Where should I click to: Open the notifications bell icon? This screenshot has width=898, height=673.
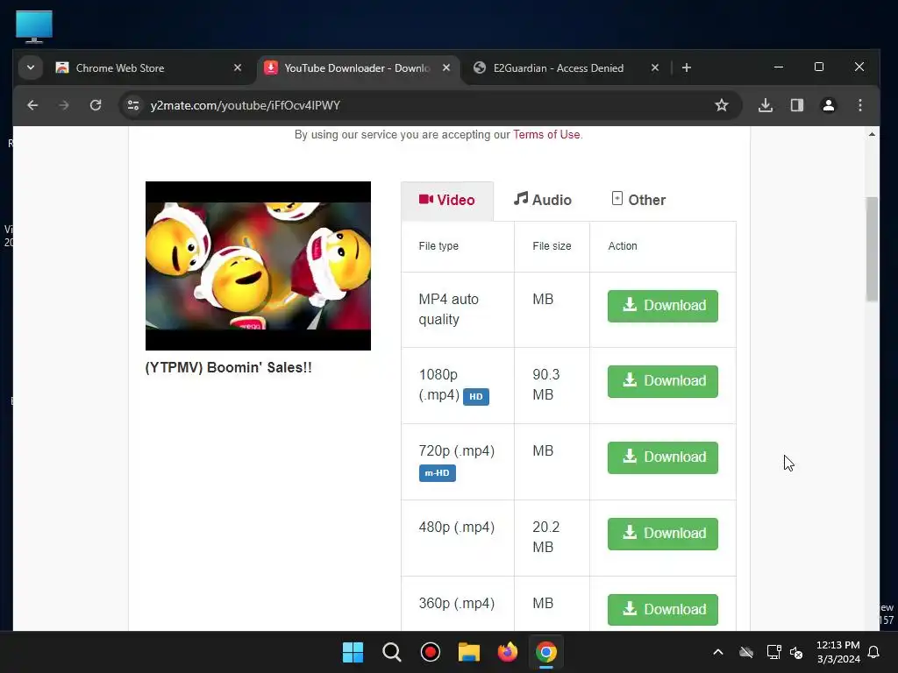874,652
